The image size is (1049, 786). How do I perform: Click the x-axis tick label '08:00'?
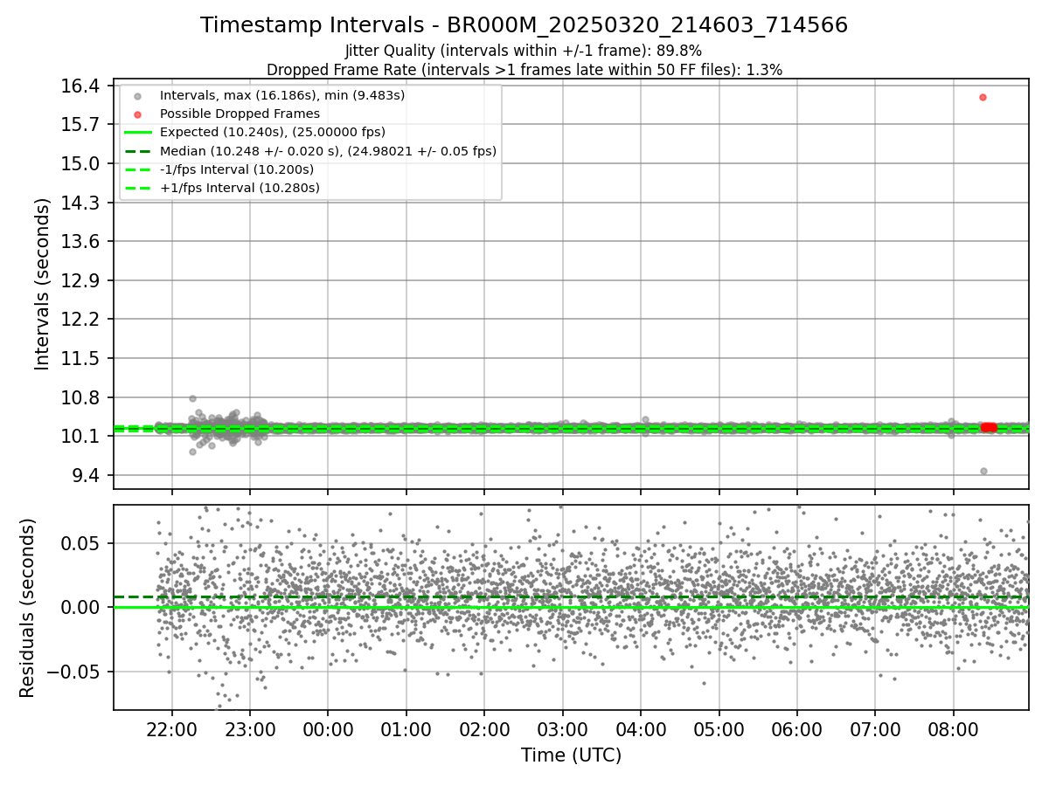point(954,728)
